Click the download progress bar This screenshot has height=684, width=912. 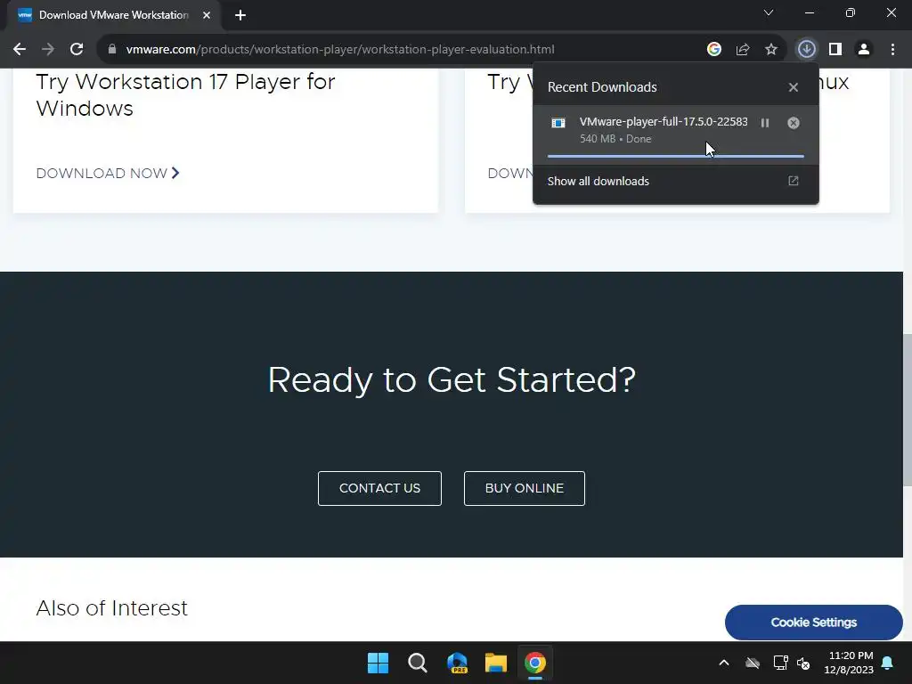(675, 156)
